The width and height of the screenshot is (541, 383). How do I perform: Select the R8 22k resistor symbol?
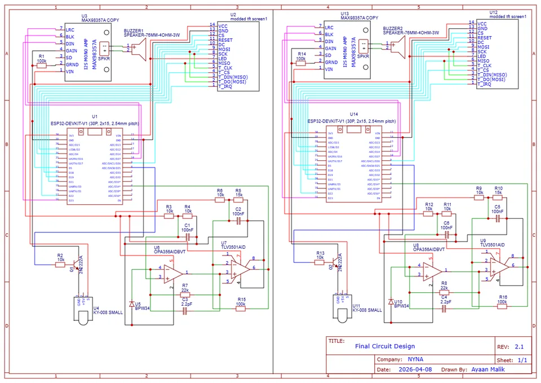445,293
